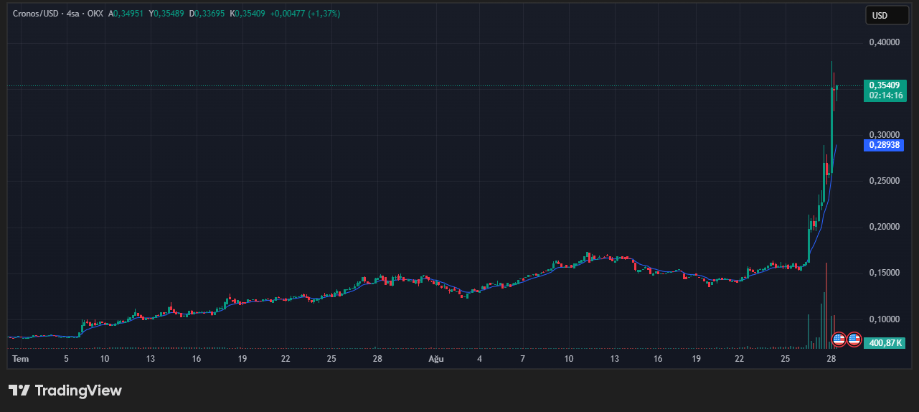
Task: Click the left US flag event icon
Action: click(838, 339)
